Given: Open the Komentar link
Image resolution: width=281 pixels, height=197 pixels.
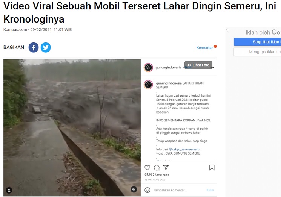Looking at the screenshot, I should (x=204, y=48).
